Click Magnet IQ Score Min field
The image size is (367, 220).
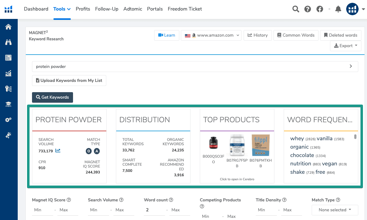point(43,210)
